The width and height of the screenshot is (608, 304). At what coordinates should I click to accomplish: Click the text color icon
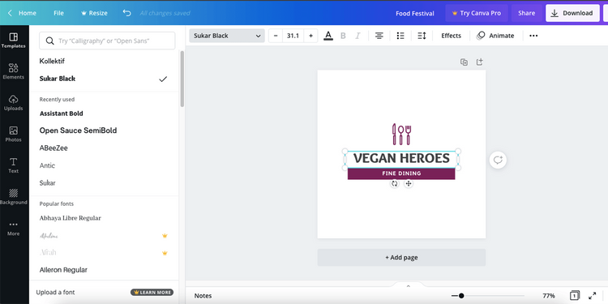(x=328, y=36)
